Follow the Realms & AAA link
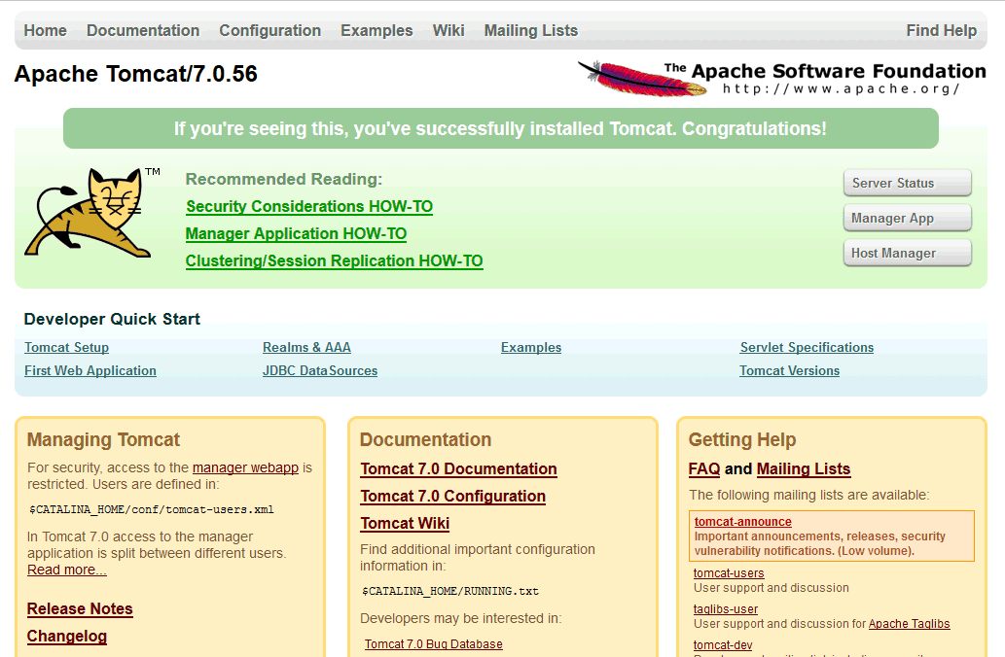1005x657 pixels. (307, 347)
